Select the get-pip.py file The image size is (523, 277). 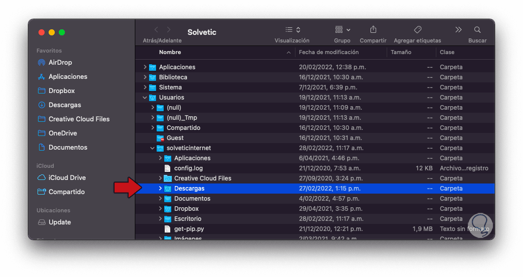click(189, 229)
